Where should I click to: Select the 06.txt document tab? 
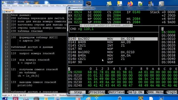(8, 12)
